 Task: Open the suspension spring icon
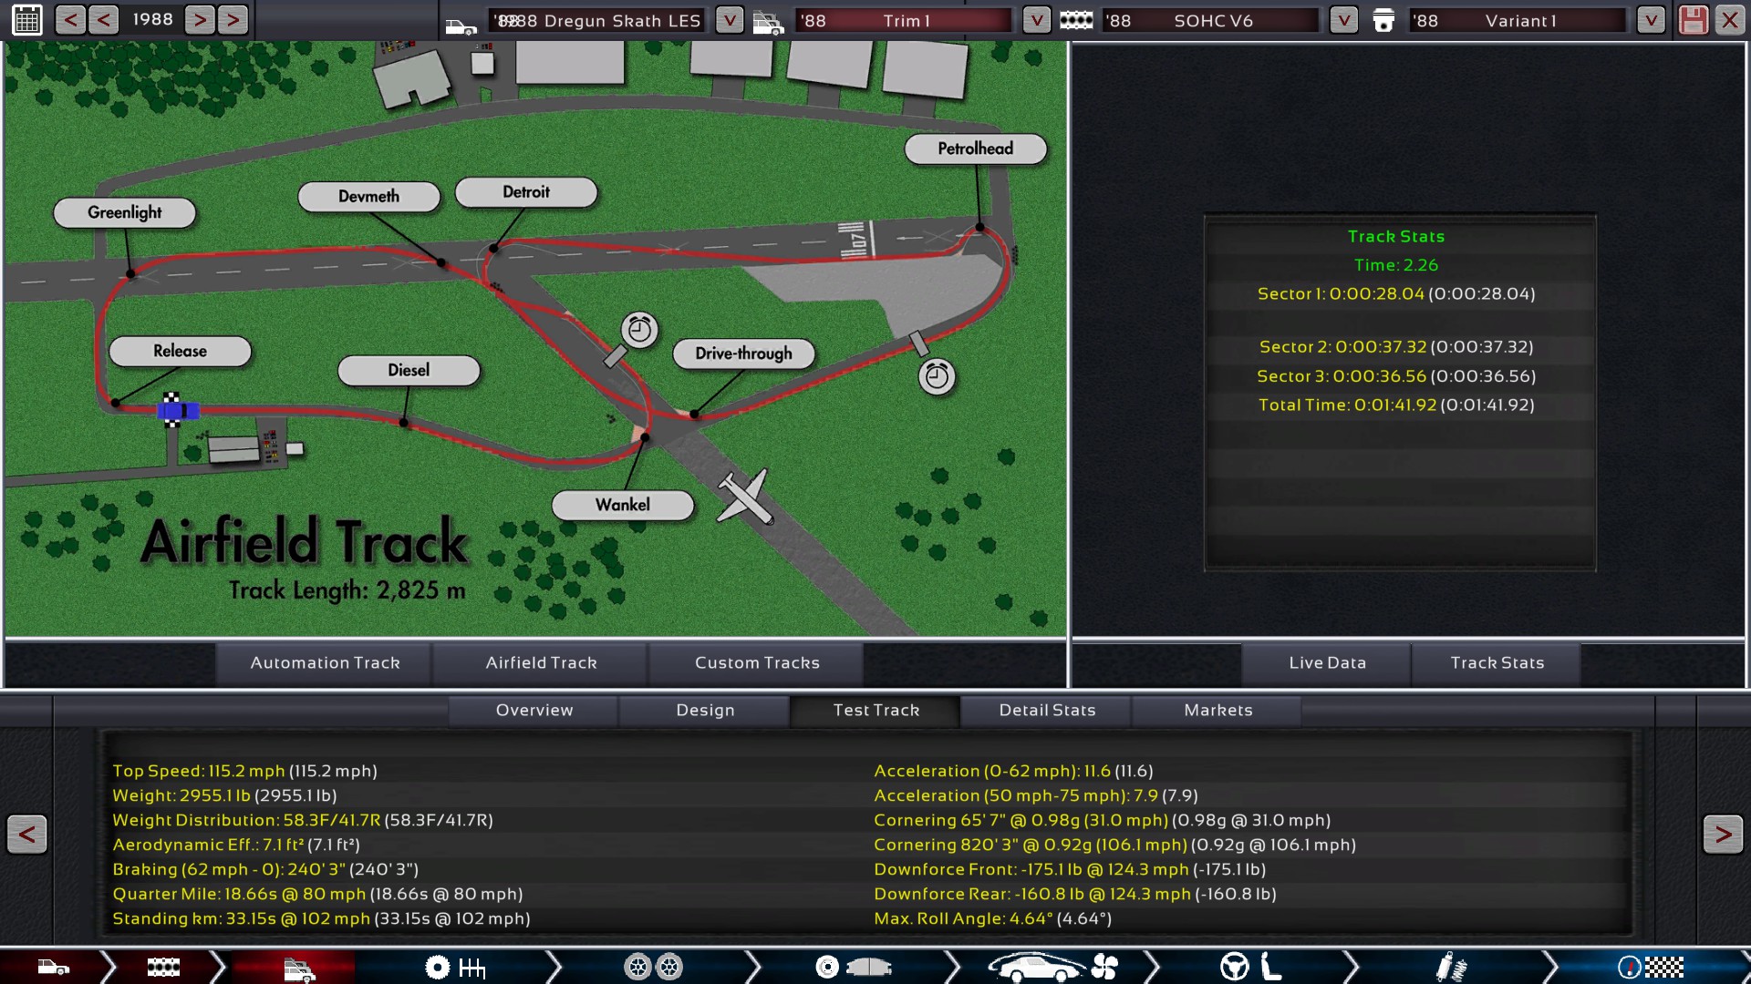(x=1450, y=967)
